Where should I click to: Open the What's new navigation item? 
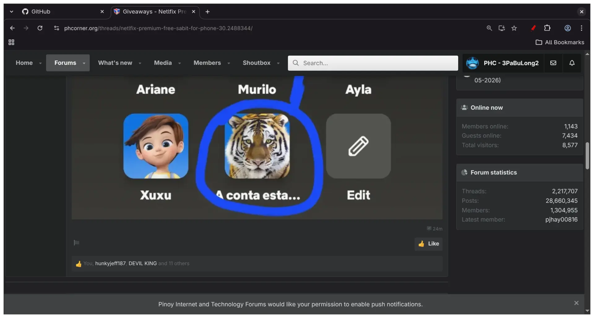click(115, 63)
